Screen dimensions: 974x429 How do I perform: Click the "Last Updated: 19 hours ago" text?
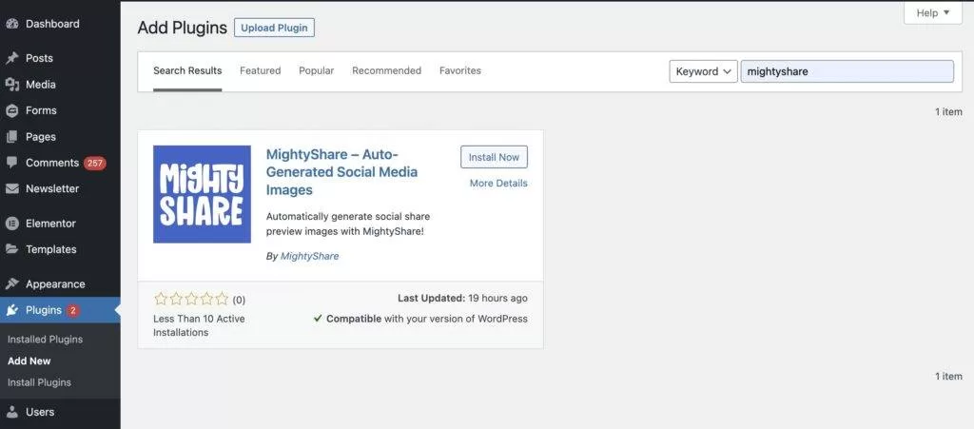point(463,298)
